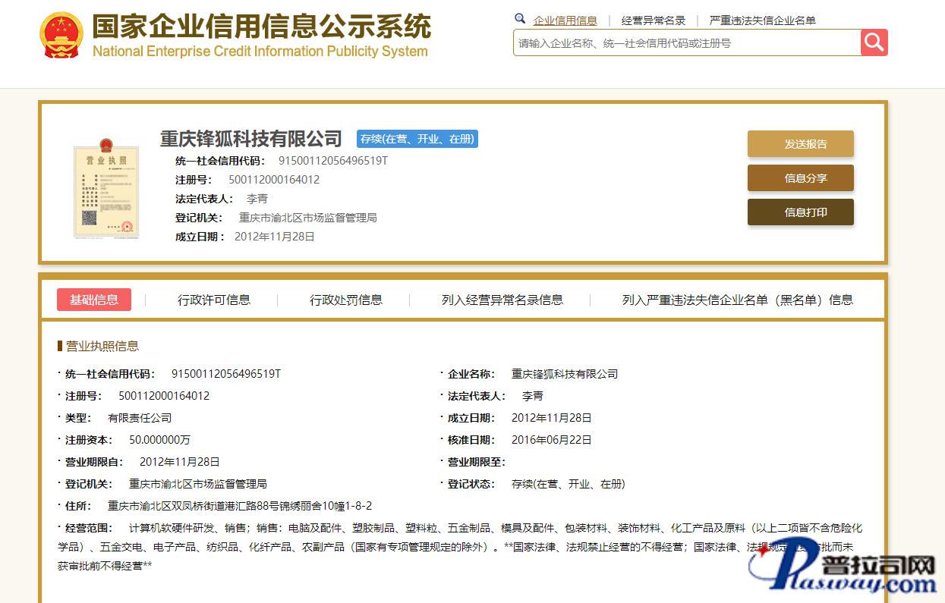Screen dimensions: 945x603
Task: Click the 国家企业信用信息公示系统 site title
Action: click(x=261, y=27)
